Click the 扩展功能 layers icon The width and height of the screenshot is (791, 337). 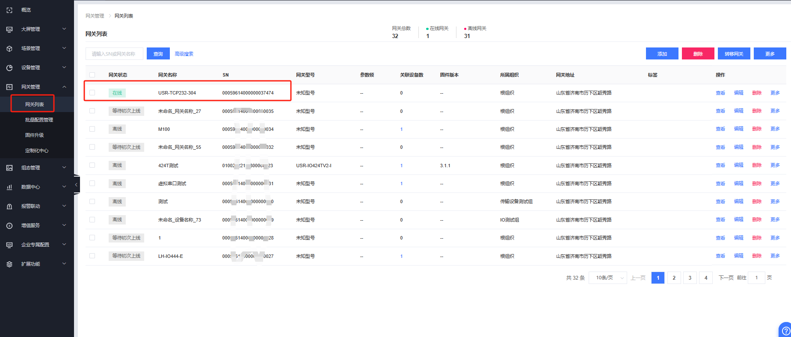click(x=9, y=264)
